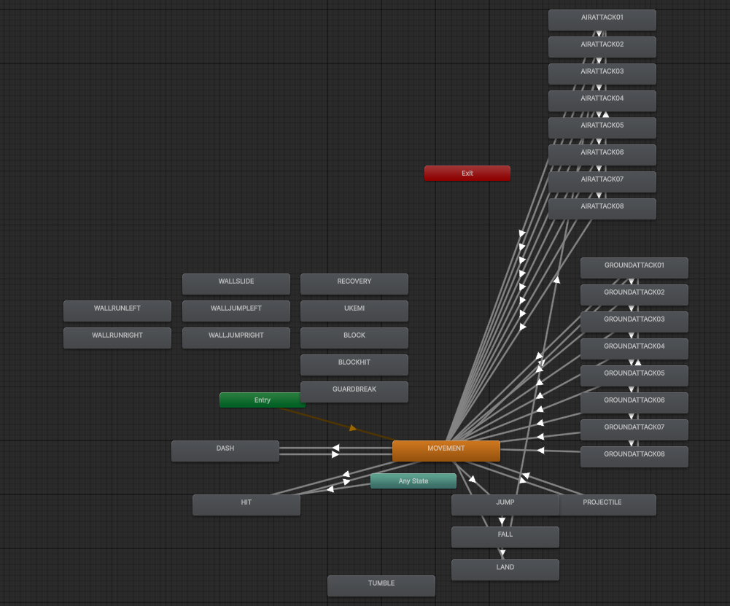Click the green Entry node
Screen dimensions: 730x606
(x=262, y=400)
